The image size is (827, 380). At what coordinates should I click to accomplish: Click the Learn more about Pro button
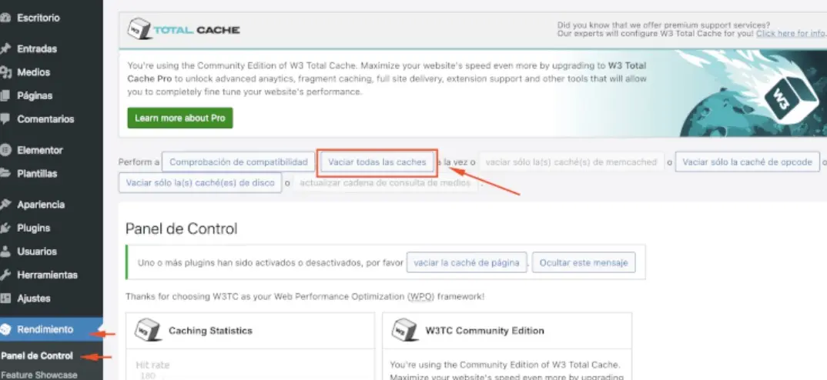click(x=180, y=118)
